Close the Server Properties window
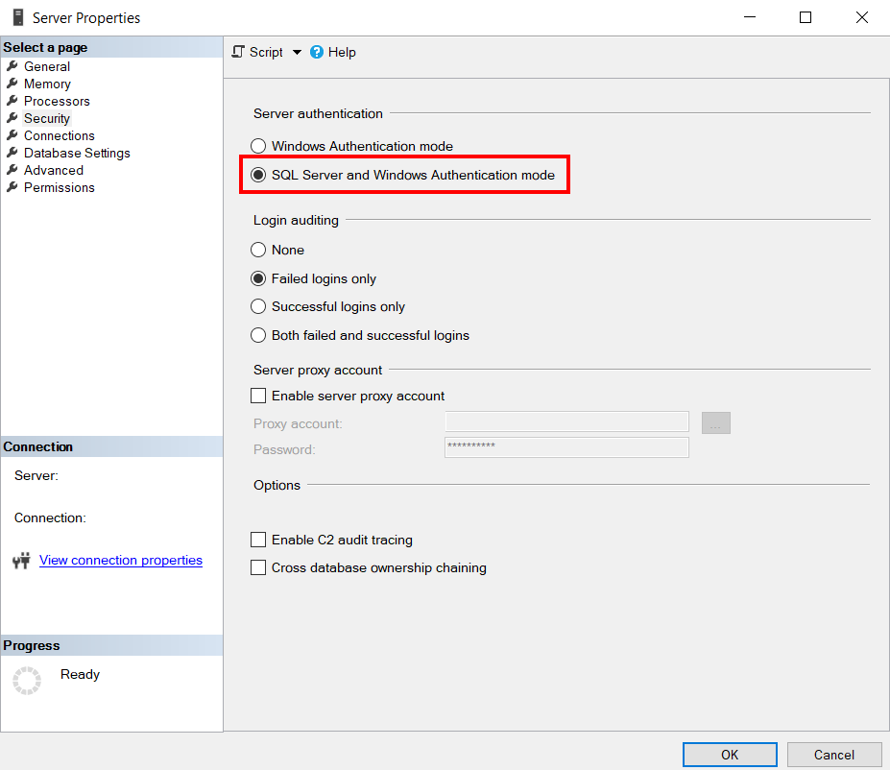 (x=861, y=17)
